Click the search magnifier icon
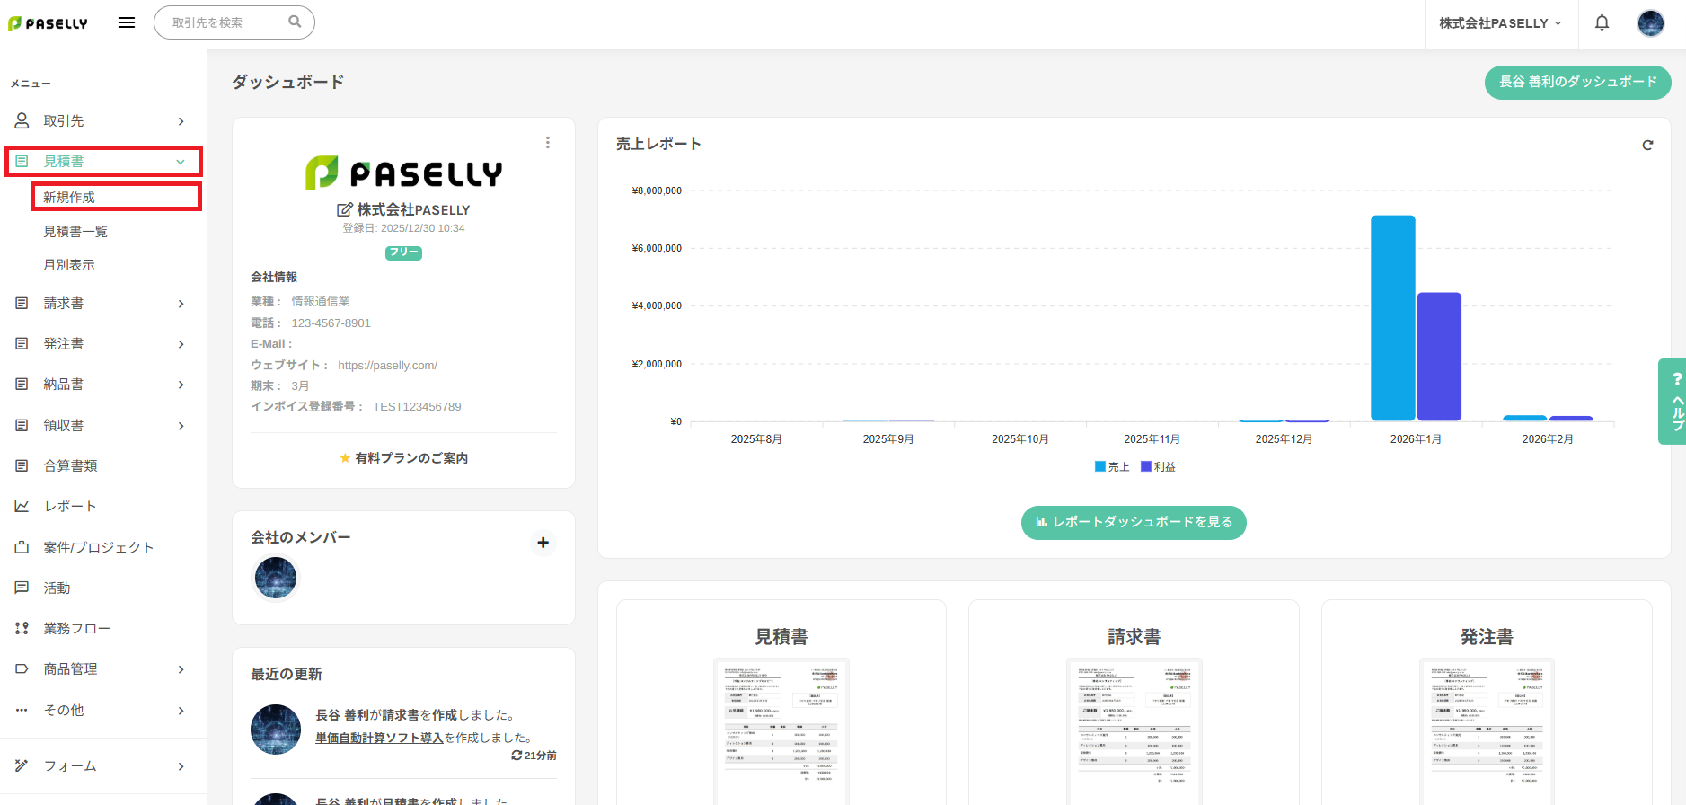 pyautogui.click(x=295, y=22)
